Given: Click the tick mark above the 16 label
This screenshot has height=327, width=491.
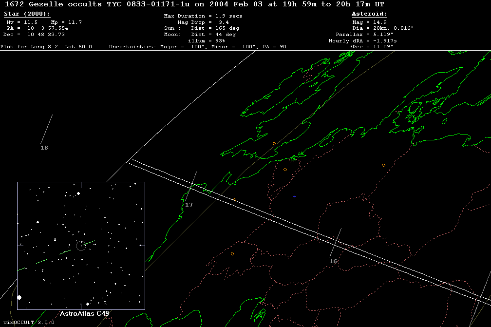Looking at the screenshot, I should [335, 242].
